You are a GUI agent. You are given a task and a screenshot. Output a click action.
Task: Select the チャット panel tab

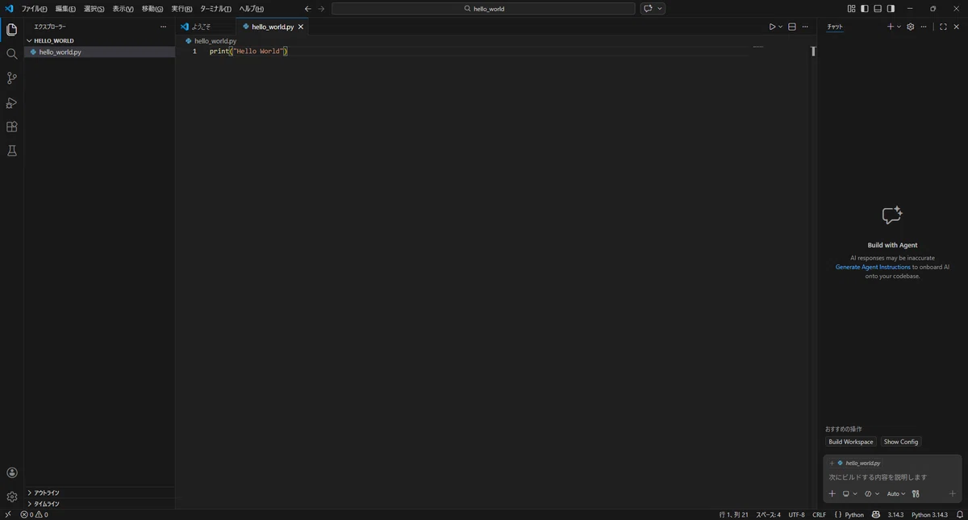click(835, 27)
